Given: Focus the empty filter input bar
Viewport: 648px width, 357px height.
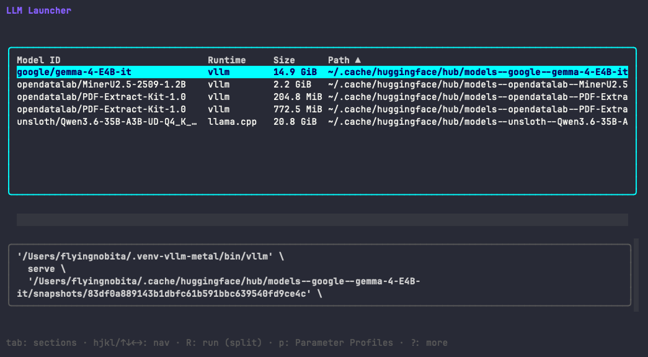Looking at the screenshot, I should (x=322, y=220).
